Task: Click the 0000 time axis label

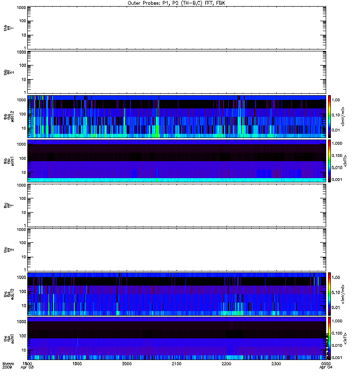Action: click(326, 363)
